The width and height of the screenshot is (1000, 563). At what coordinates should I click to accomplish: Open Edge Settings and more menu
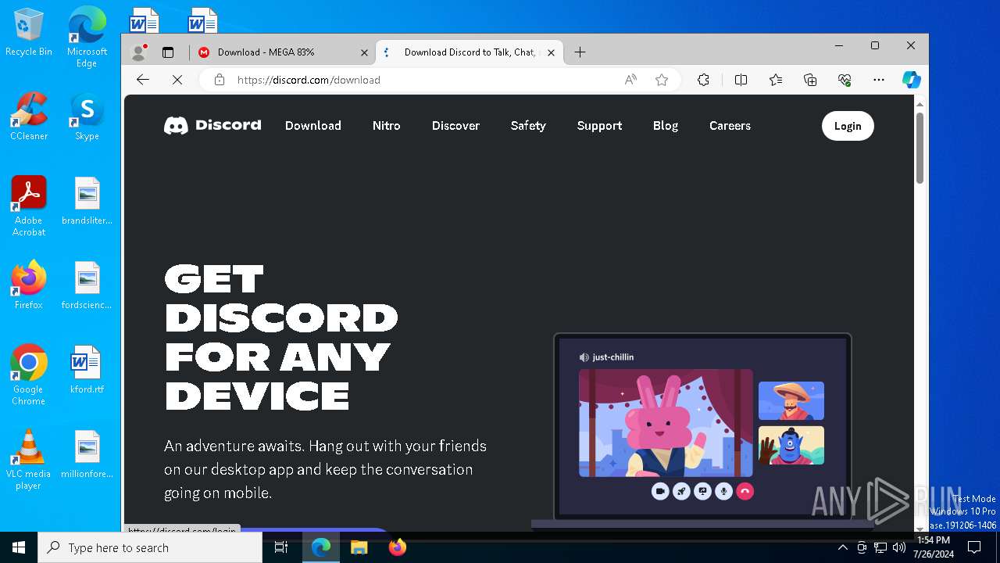(879, 80)
